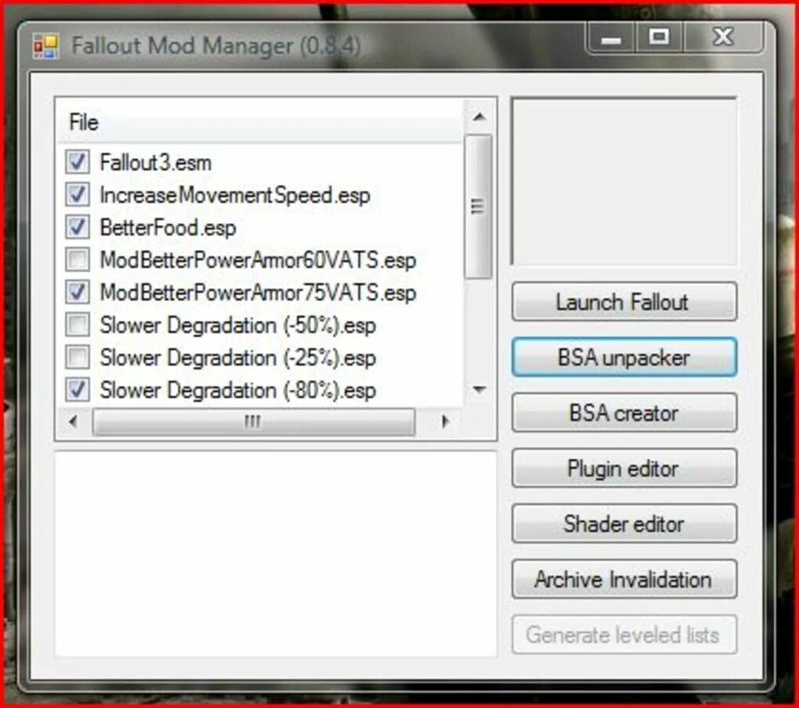Minimize the Fallout Mod Manager window
Image resolution: width=799 pixels, height=708 pixels.
[611, 38]
